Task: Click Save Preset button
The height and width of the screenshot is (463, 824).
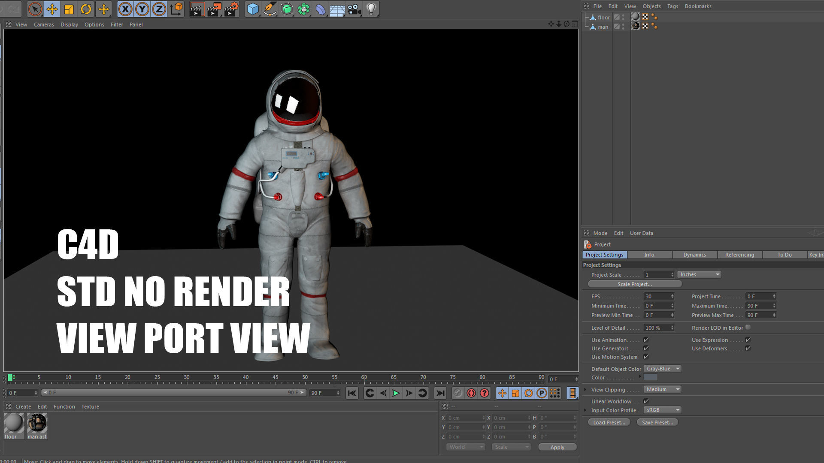Action: (x=657, y=422)
